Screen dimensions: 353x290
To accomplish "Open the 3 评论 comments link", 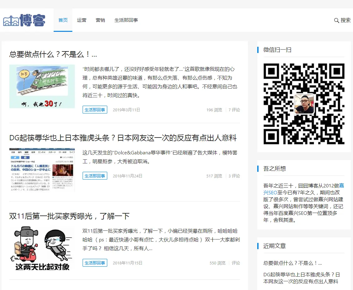I will point(234,176).
